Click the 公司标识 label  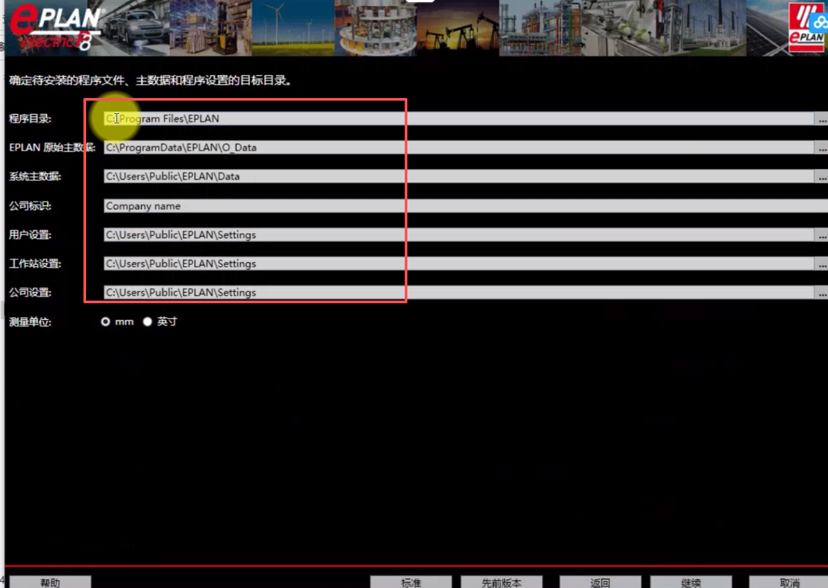30,206
